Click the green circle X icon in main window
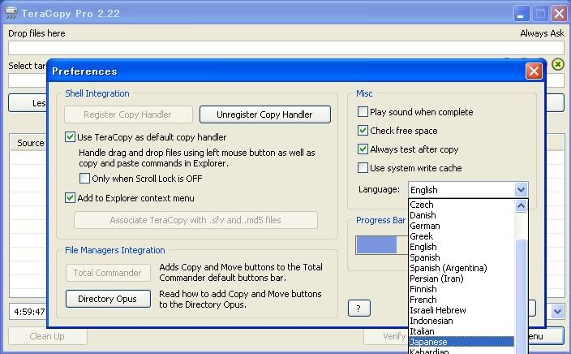This screenshot has width=571, height=354. click(x=557, y=64)
